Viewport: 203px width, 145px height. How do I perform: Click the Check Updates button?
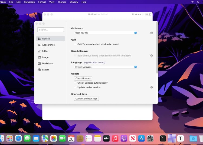(83, 78)
